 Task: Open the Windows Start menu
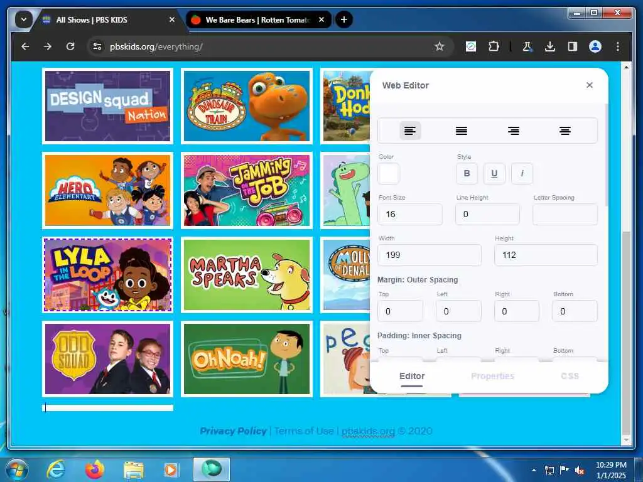point(16,469)
